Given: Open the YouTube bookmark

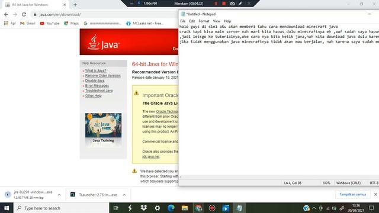Looking at the screenshot, I should pyautogui.click(x=50, y=23).
